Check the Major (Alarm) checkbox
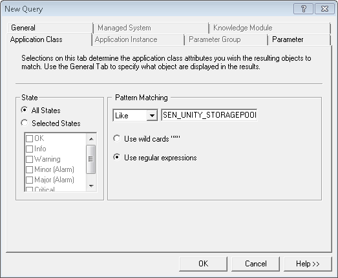The width and height of the screenshot is (338, 278). pyautogui.click(x=29, y=180)
